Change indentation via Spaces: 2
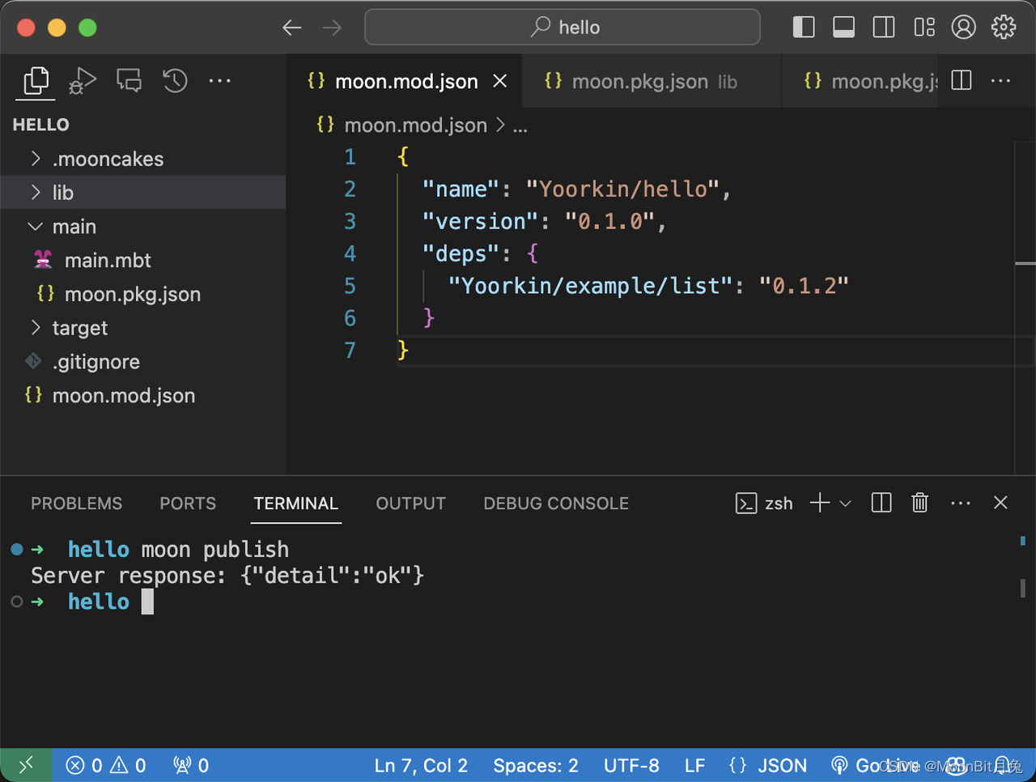Viewport: 1036px width, 782px height. click(x=536, y=765)
